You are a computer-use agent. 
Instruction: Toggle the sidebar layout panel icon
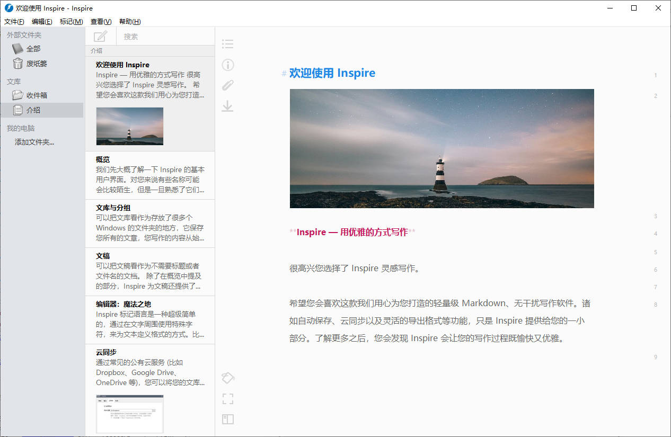click(x=228, y=420)
